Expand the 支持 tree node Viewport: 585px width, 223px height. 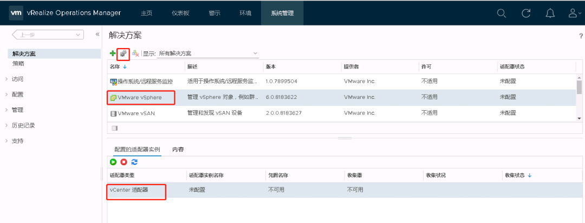pyautogui.click(x=6, y=141)
